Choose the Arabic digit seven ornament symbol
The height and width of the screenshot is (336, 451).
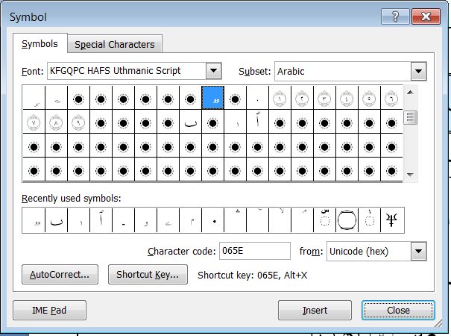pyautogui.click(x=34, y=121)
